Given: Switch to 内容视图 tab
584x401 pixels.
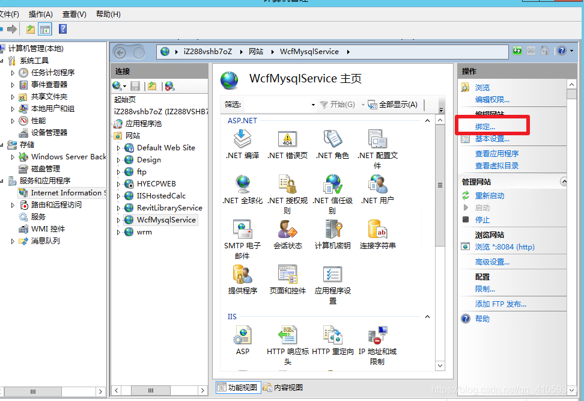Looking at the screenshot, I should pos(283,388).
